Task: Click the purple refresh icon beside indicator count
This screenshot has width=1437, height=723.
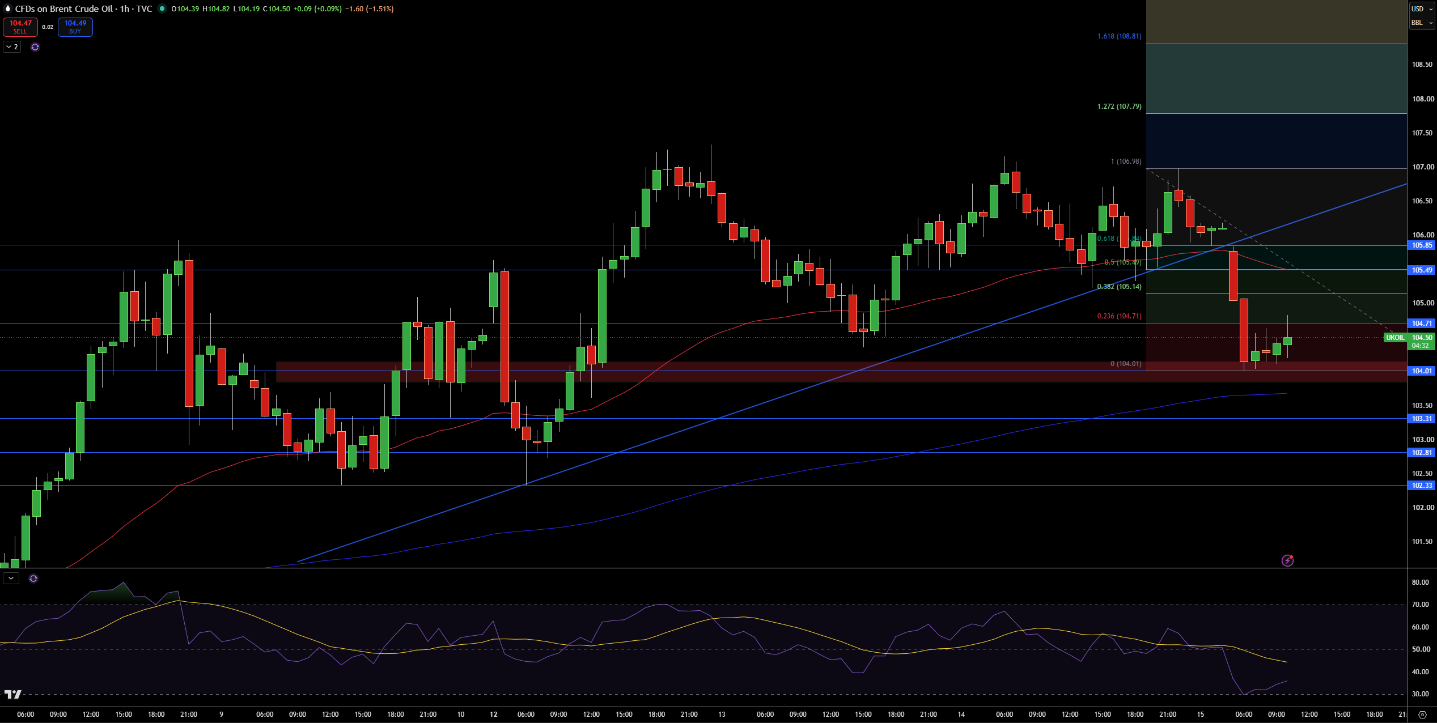Action: tap(35, 47)
